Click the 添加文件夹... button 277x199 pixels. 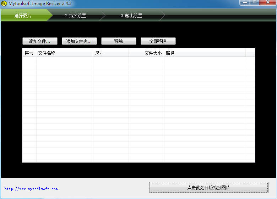coord(79,41)
